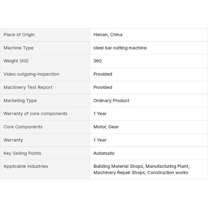
Task: Click the Weight (KG) label
Action: [x=16, y=61]
